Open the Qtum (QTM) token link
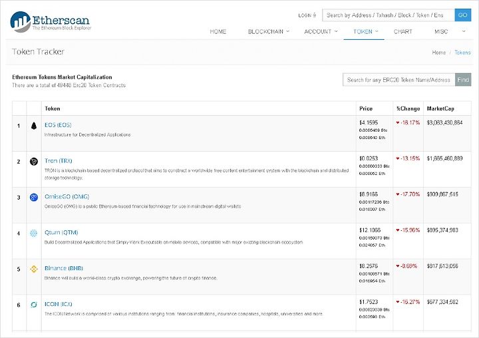The width and height of the screenshot is (479, 338). pyautogui.click(x=61, y=232)
